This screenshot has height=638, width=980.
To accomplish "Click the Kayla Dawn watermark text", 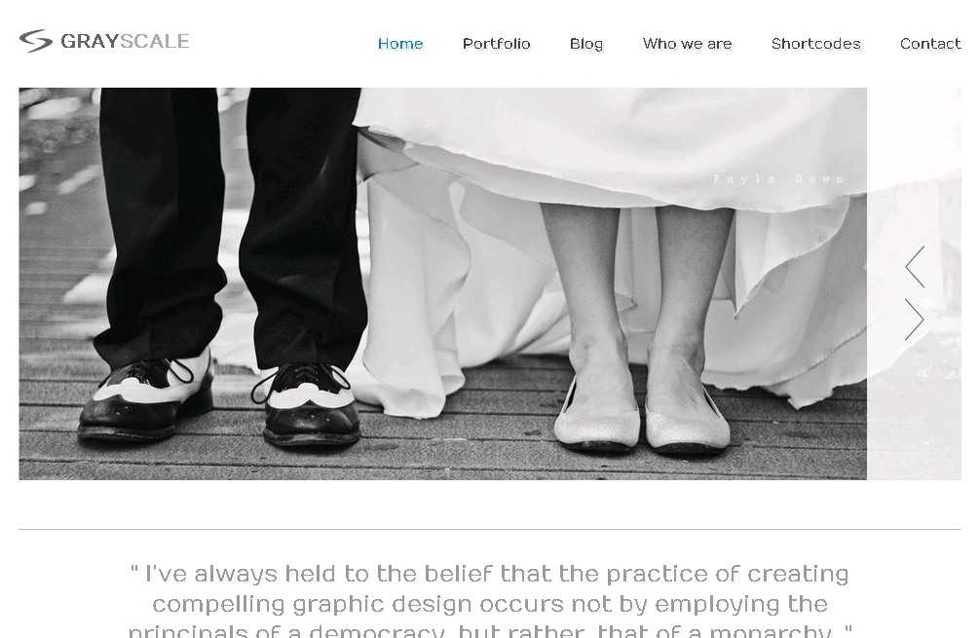I will click(x=778, y=179).
